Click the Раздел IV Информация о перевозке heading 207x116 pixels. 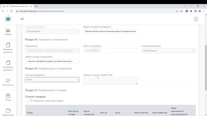[49, 69]
